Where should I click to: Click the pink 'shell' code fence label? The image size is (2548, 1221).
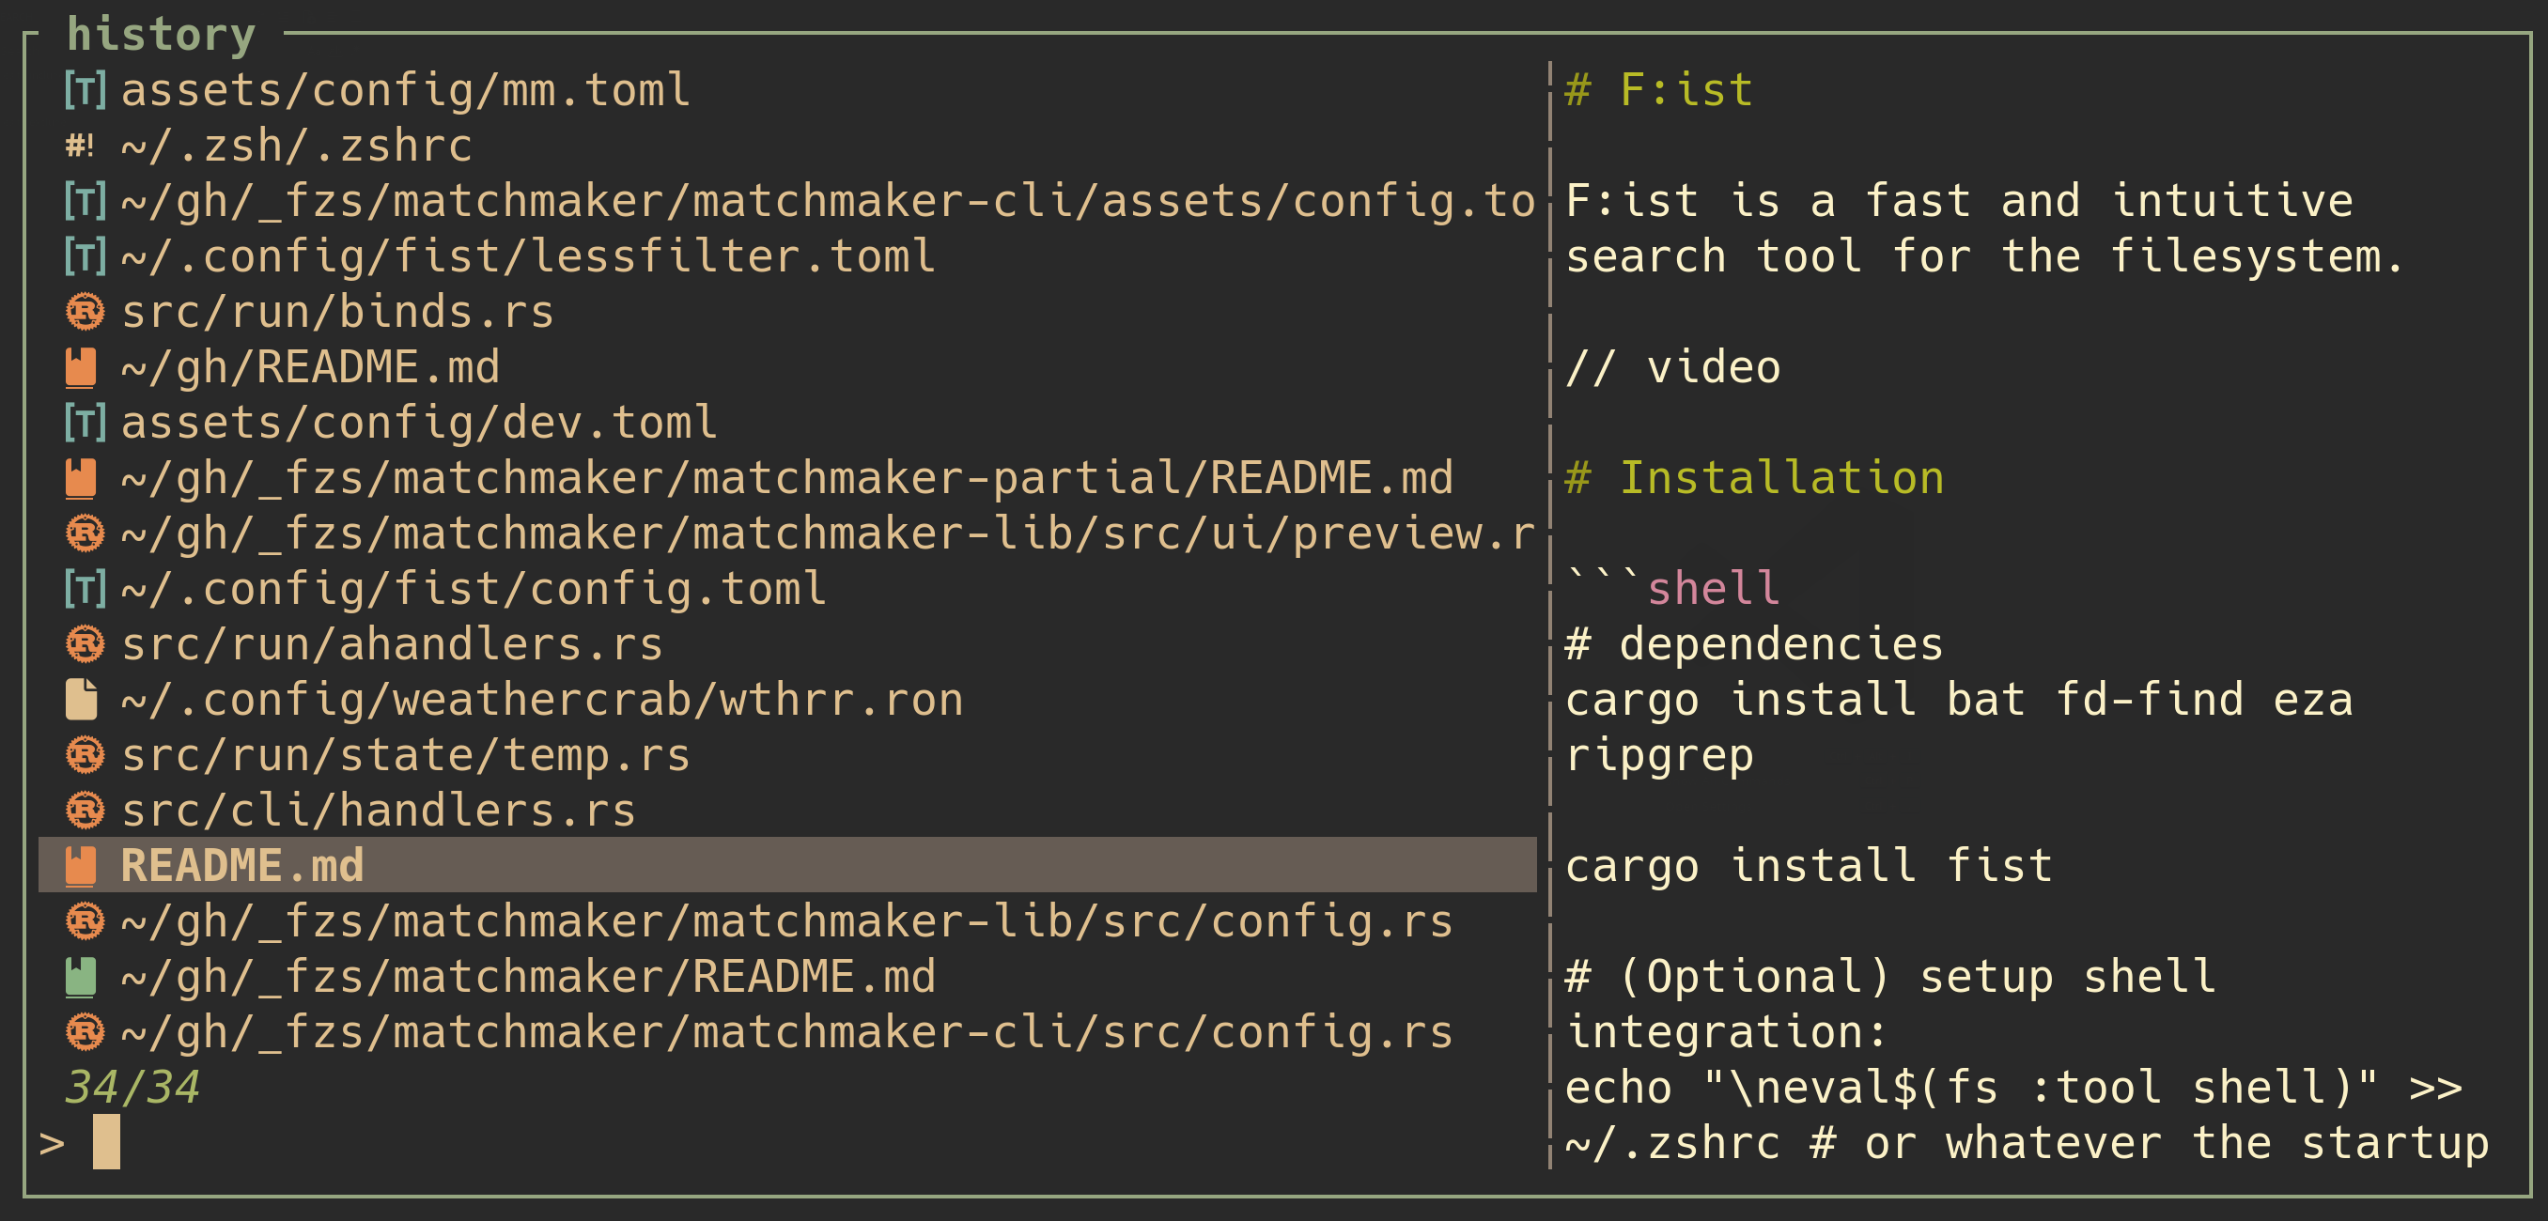point(1714,588)
